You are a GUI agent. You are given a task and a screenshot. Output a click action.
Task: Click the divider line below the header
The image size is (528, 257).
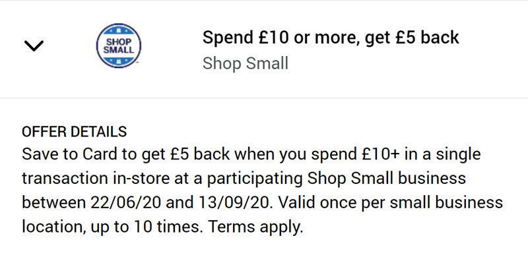264,98
